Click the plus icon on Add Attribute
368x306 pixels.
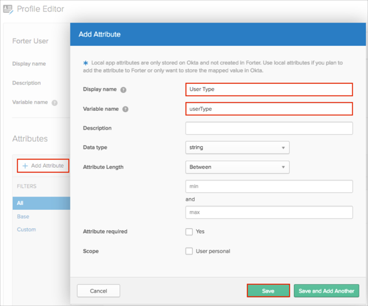pos(25,166)
